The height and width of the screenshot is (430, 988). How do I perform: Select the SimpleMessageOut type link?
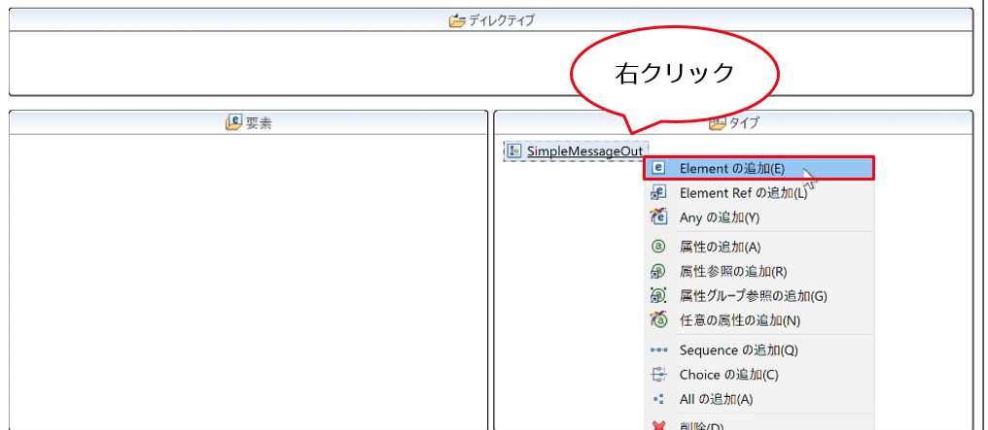coord(584,150)
